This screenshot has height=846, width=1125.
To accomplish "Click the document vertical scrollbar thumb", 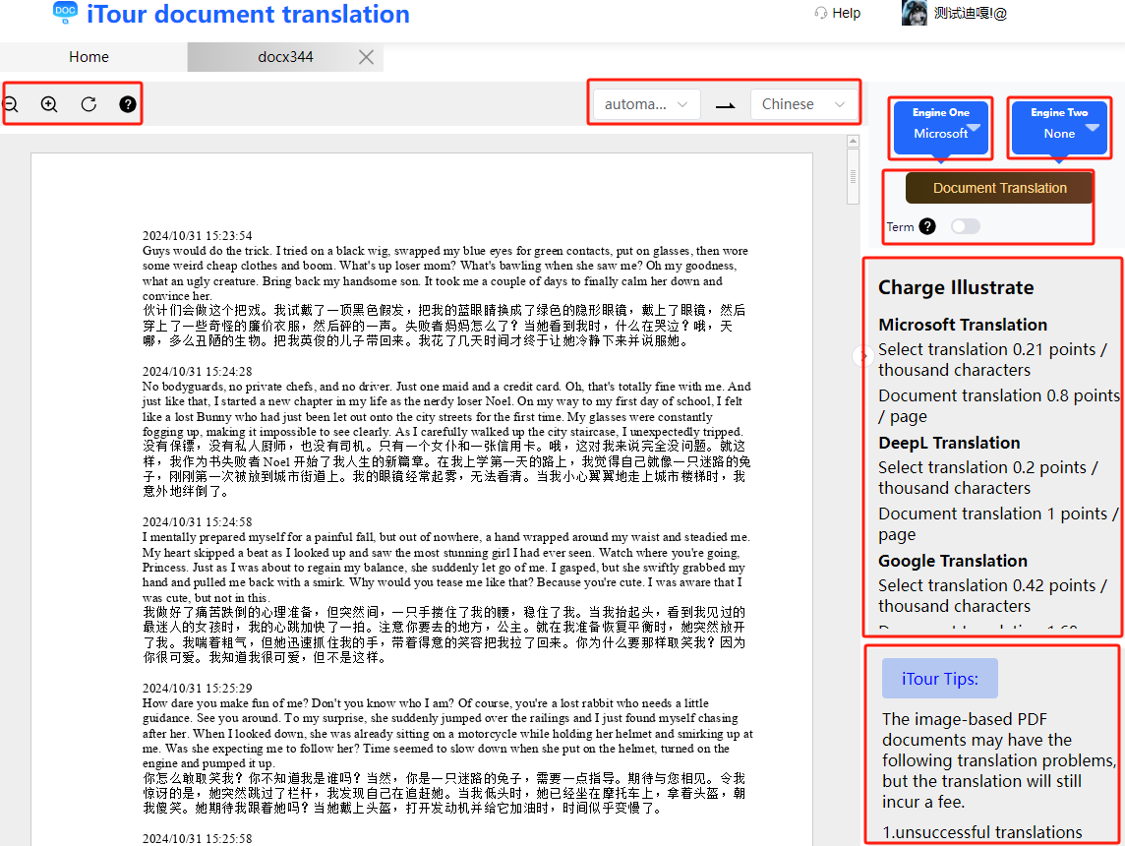I will tap(853, 176).
